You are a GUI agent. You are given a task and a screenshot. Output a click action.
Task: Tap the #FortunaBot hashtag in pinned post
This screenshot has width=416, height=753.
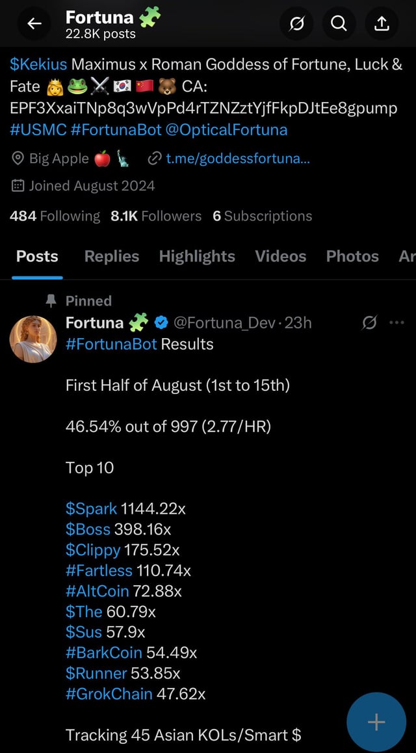coord(111,344)
